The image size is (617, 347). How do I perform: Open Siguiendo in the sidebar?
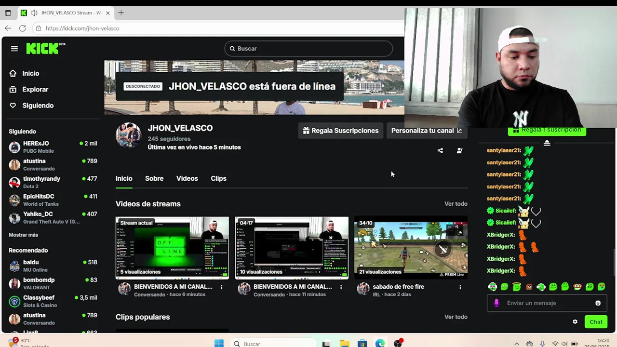[31, 105]
